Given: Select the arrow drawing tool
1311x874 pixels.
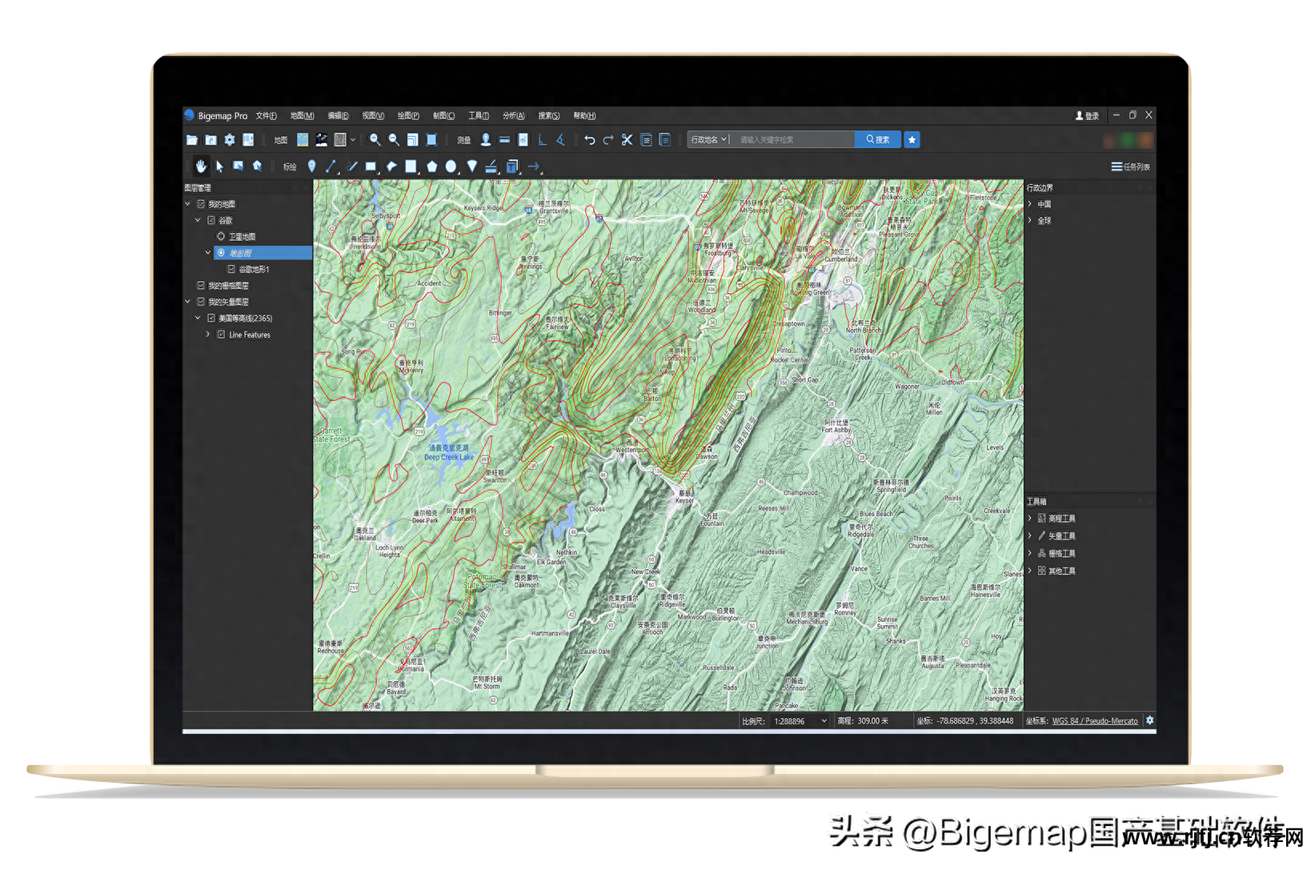Looking at the screenshot, I should point(534,166).
